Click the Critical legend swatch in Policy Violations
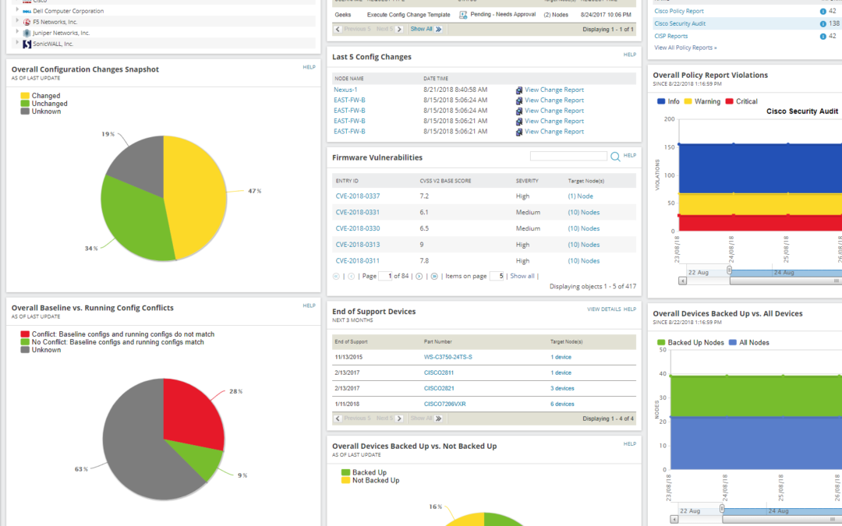 [x=729, y=101]
